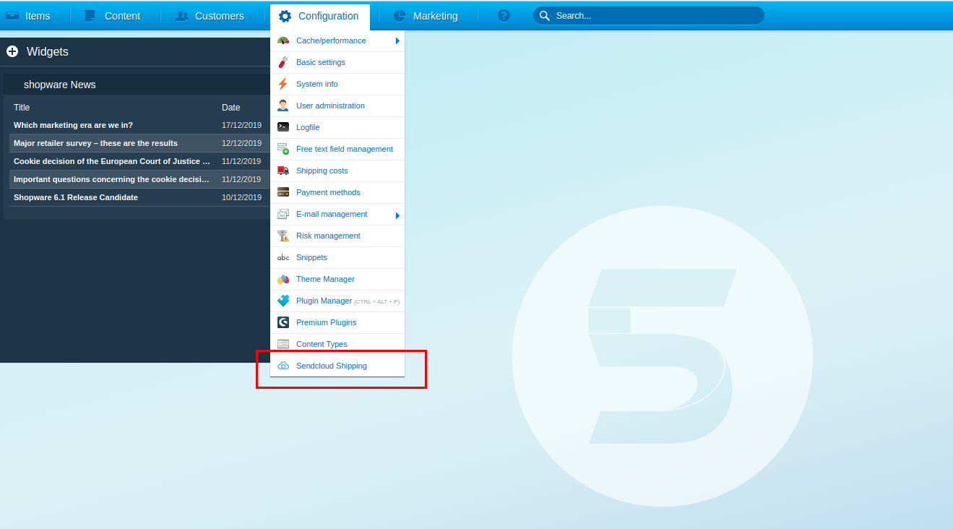Click the Basic settings wrench icon
Image resolution: width=953 pixels, height=529 pixels.
283,63
